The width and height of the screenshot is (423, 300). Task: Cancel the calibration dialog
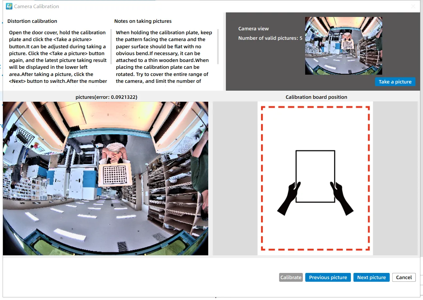tap(404, 277)
